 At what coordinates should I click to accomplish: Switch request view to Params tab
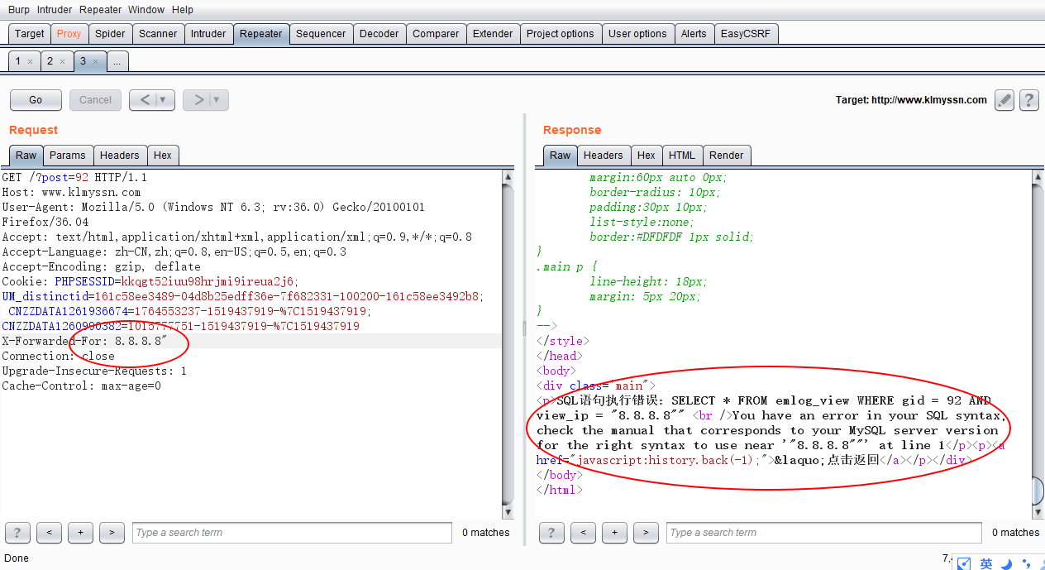67,156
